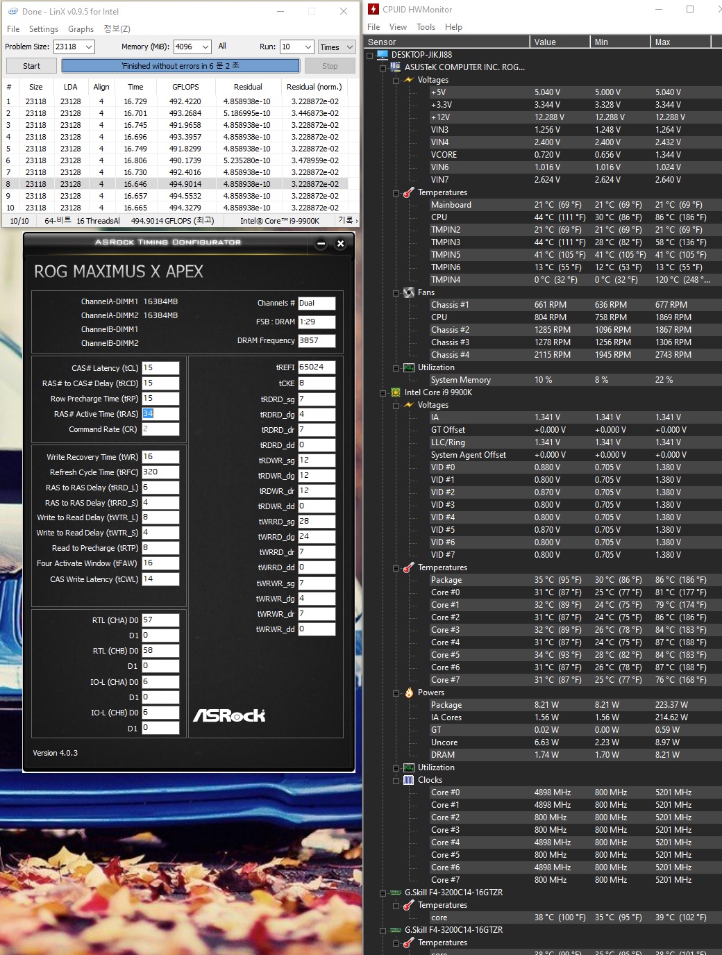Open the Run count dropdown in LinX
This screenshot has width=722, height=955.
click(x=308, y=47)
